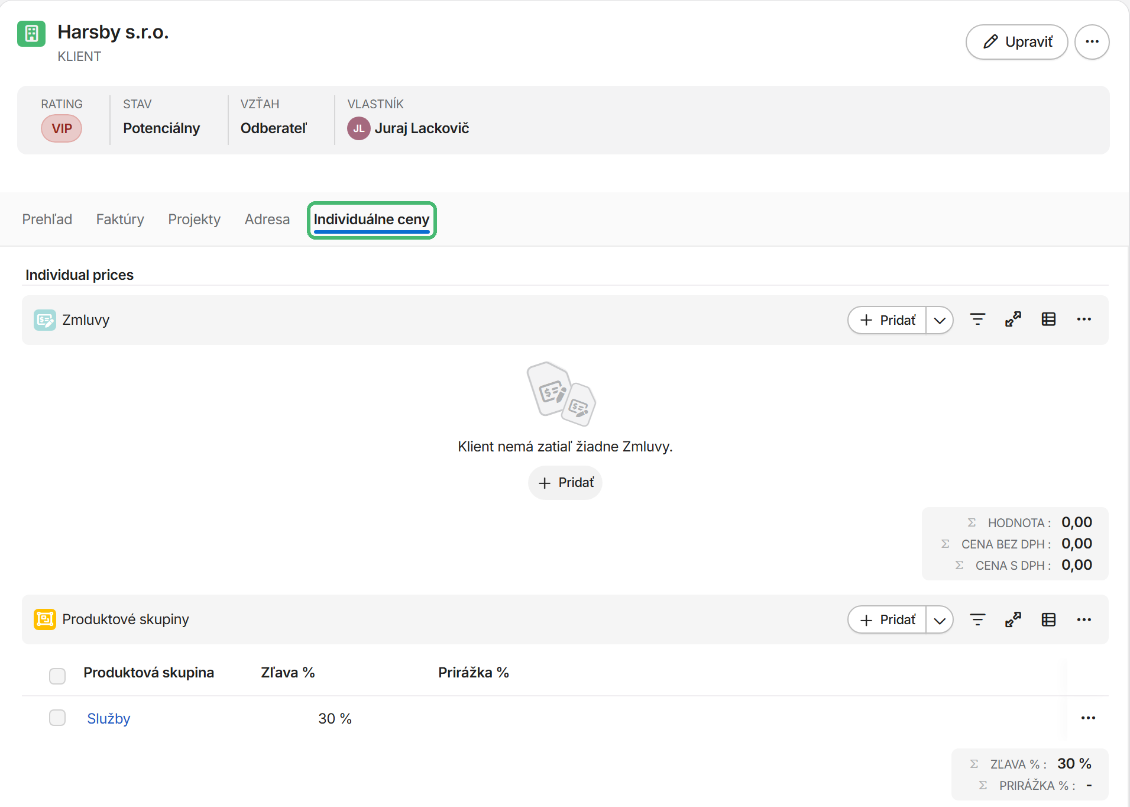Image resolution: width=1130 pixels, height=807 pixels.
Task: Select the Individuálne ceny tab
Action: click(x=371, y=220)
